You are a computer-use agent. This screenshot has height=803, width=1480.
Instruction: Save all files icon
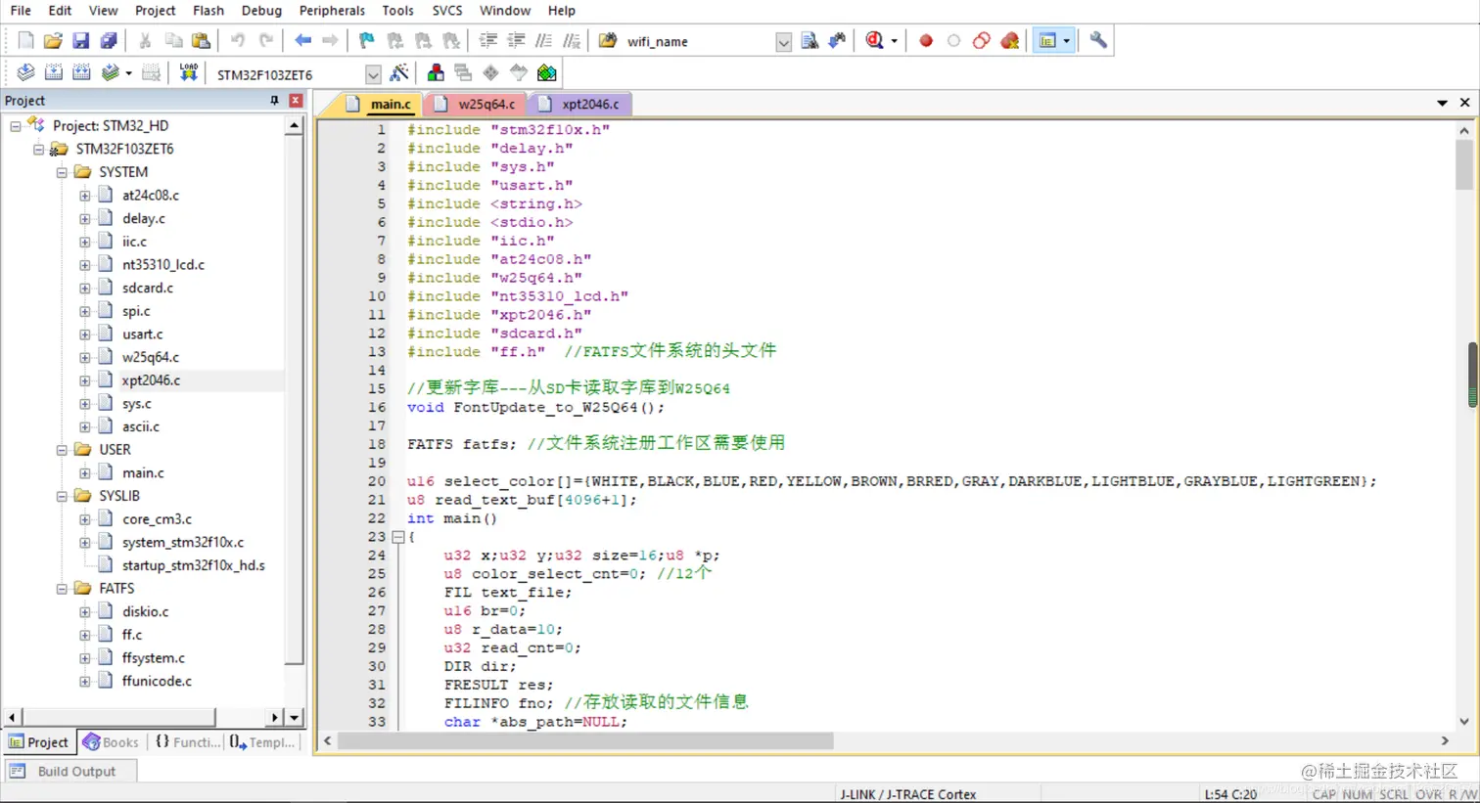pyautogui.click(x=109, y=41)
